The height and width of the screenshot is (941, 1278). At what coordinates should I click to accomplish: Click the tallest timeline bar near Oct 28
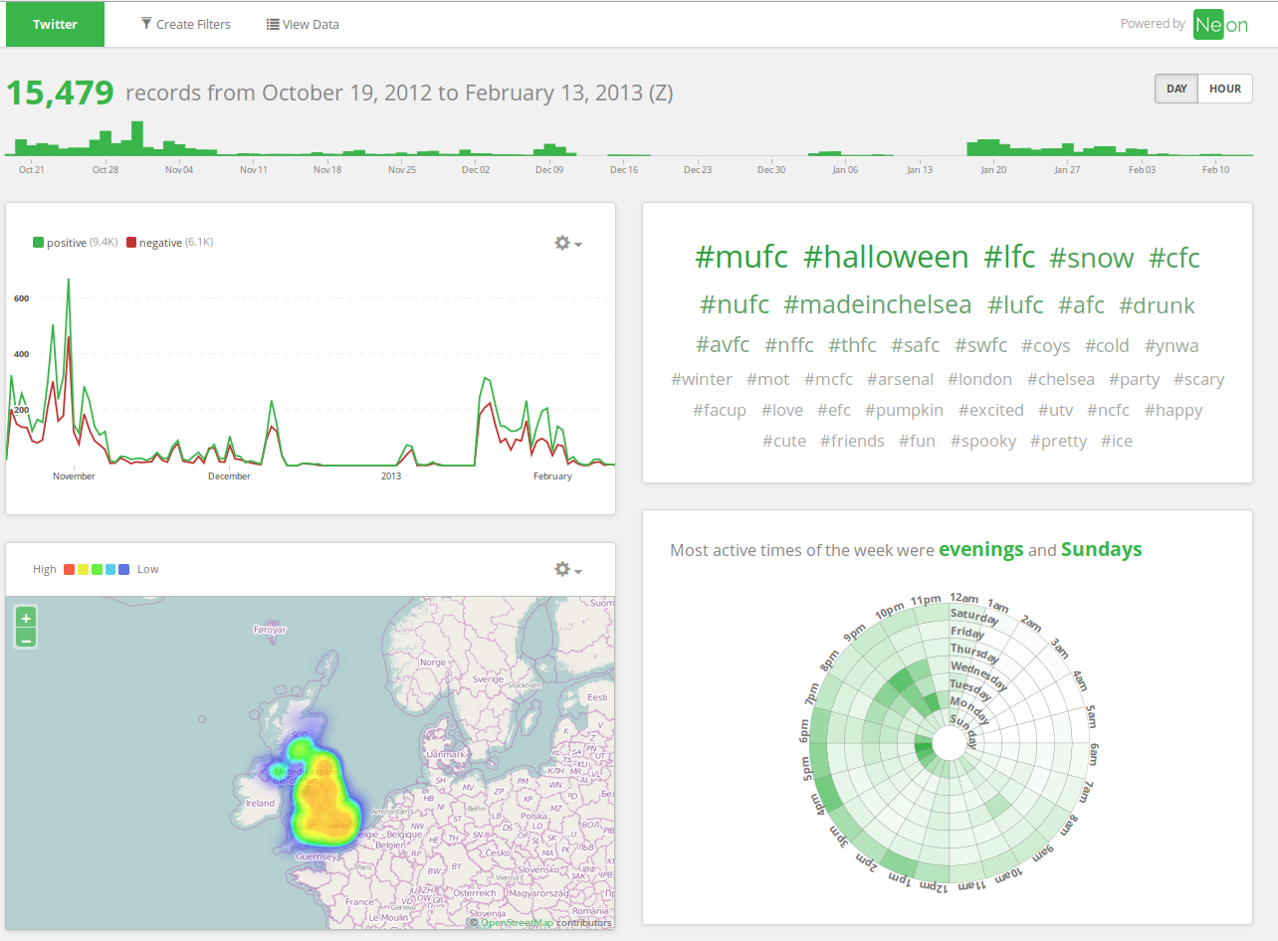point(137,138)
